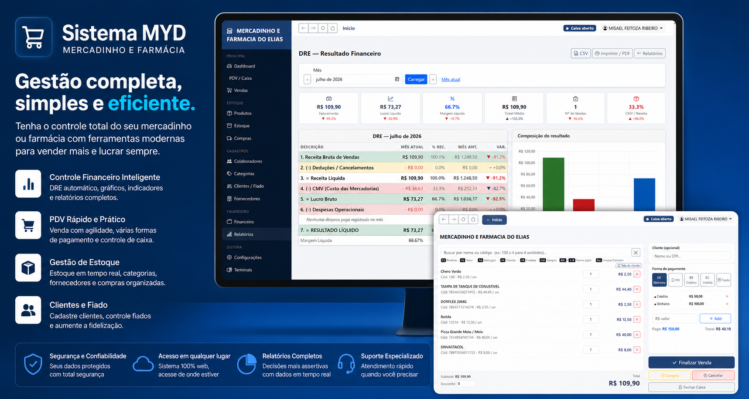749x399 pixels.
Task: Select PIX payment method
Action: tap(675, 280)
